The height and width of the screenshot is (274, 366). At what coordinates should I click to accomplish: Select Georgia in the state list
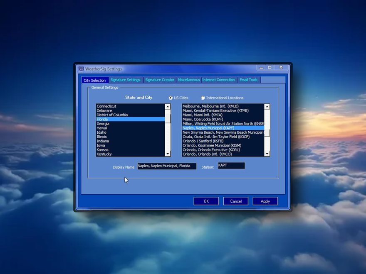(103, 124)
